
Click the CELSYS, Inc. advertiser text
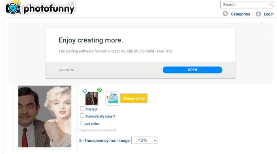coord(66,70)
